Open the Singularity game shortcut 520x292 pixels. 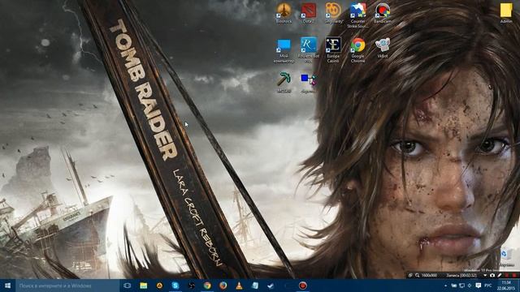(x=333, y=13)
